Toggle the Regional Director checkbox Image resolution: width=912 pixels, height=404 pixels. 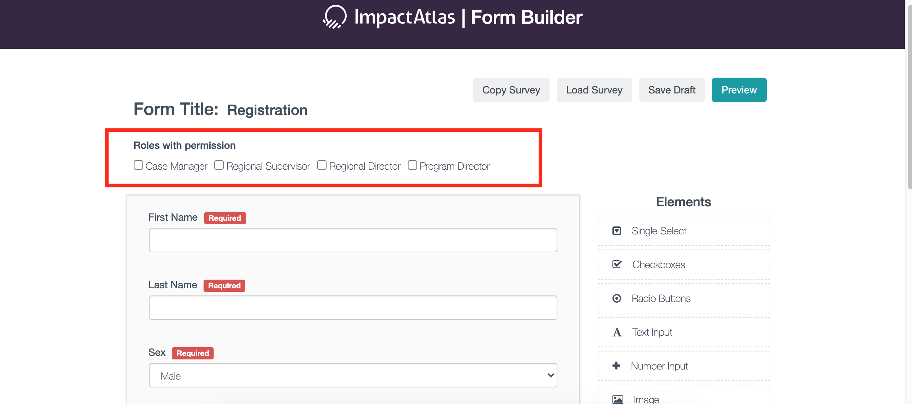click(x=322, y=165)
